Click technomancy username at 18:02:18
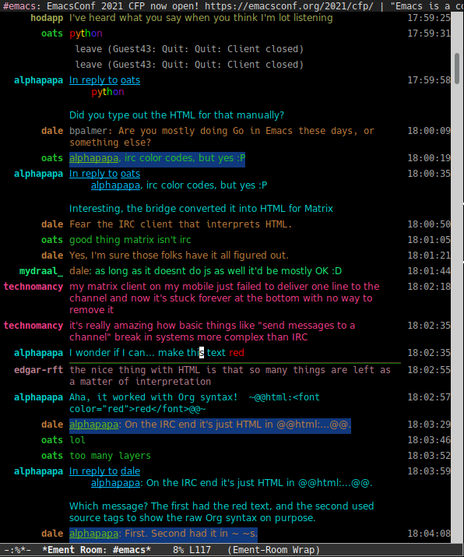Screen dimensions: 464x557 (x=33, y=287)
